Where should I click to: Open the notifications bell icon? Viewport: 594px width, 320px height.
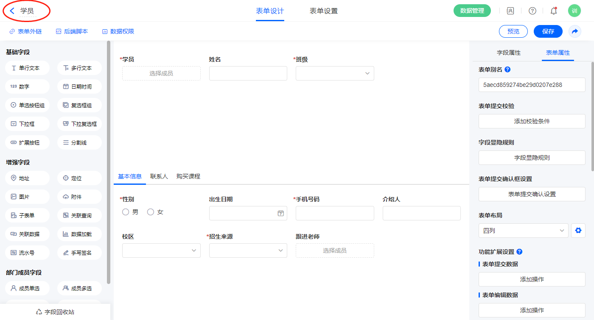point(553,11)
